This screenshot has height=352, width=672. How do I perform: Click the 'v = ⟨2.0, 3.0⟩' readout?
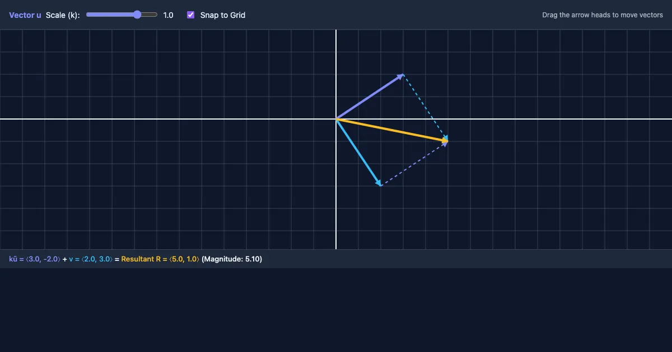(x=91, y=259)
